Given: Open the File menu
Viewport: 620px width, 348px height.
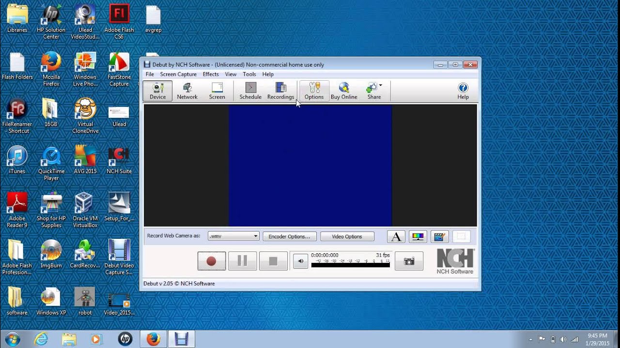Looking at the screenshot, I should click(x=150, y=74).
